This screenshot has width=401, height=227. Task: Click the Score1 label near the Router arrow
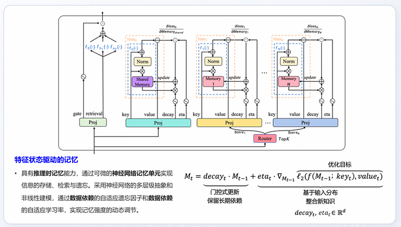[x=239, y=132]
